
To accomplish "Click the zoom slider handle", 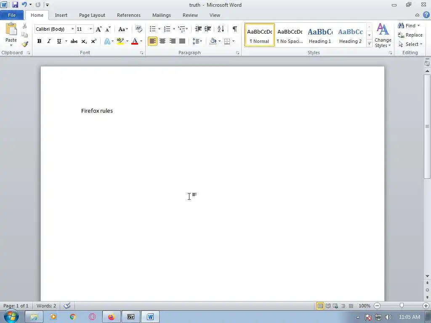I will click(x=402, y=306).
